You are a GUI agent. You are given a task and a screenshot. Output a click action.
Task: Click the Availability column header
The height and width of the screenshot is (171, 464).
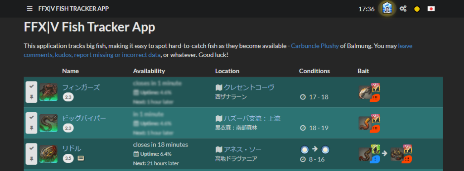(x=149, y=71)
